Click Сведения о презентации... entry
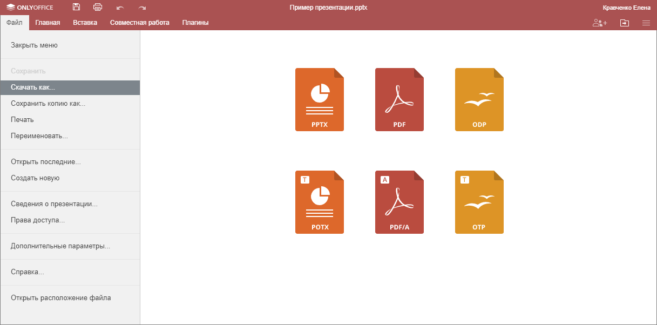The width and height of the screenshot is (657, 325). tap(54, 204)
